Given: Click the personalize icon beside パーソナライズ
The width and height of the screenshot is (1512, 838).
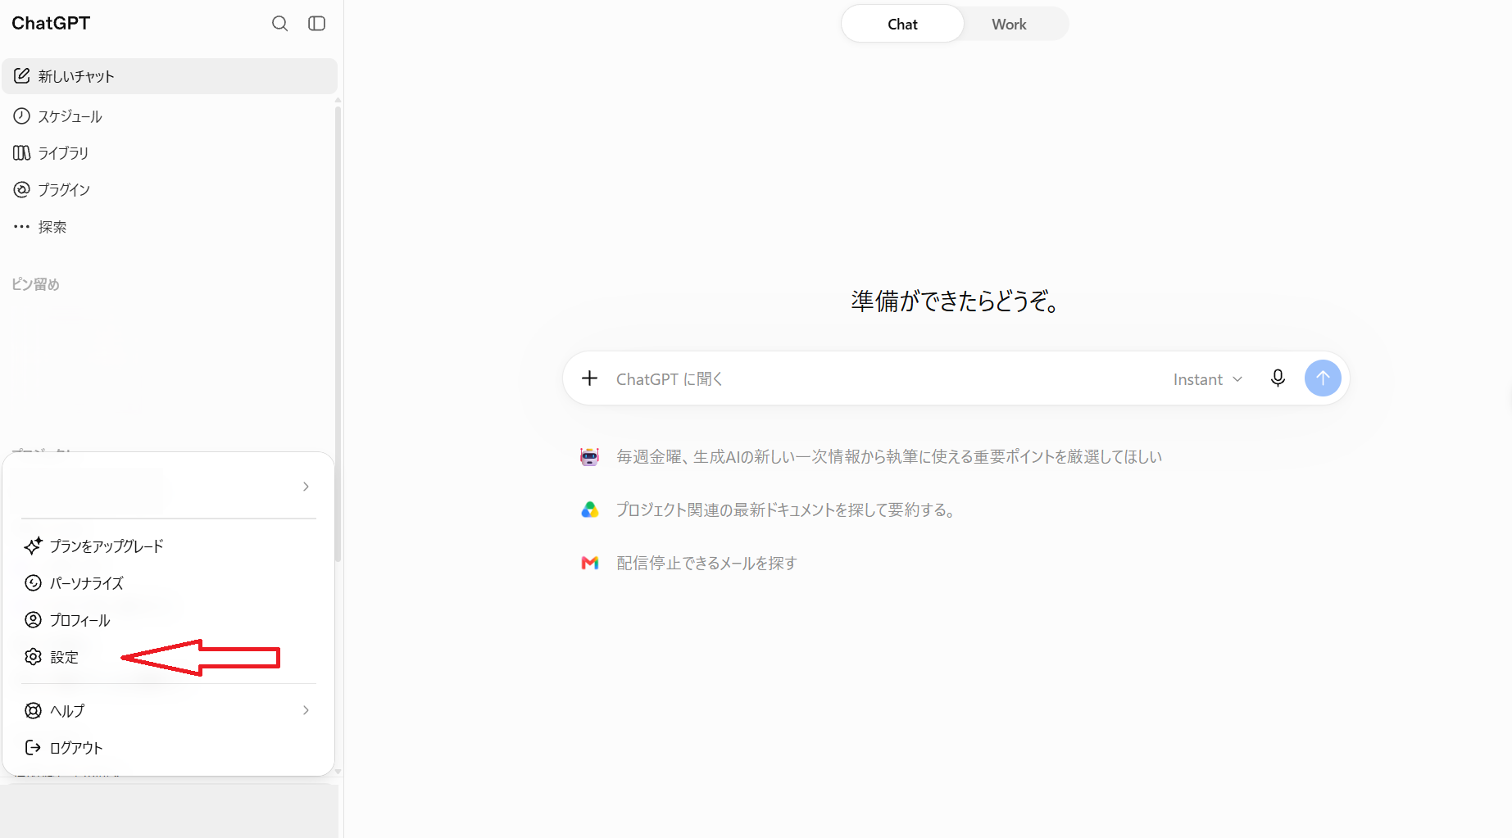Looking at the screenshot, I should click(x=33, y=583).
